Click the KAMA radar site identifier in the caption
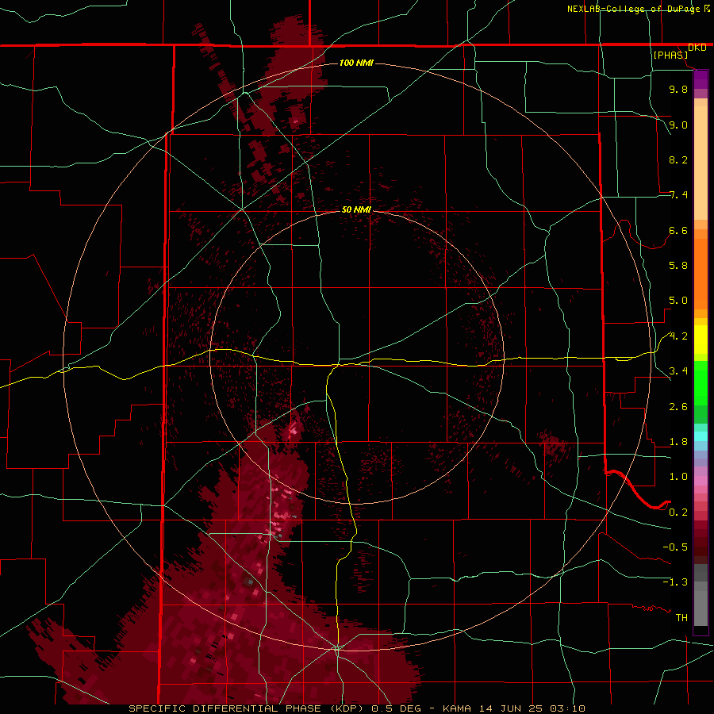The width and height of the screenshot is (714, 714). click(x=458, y=708)
